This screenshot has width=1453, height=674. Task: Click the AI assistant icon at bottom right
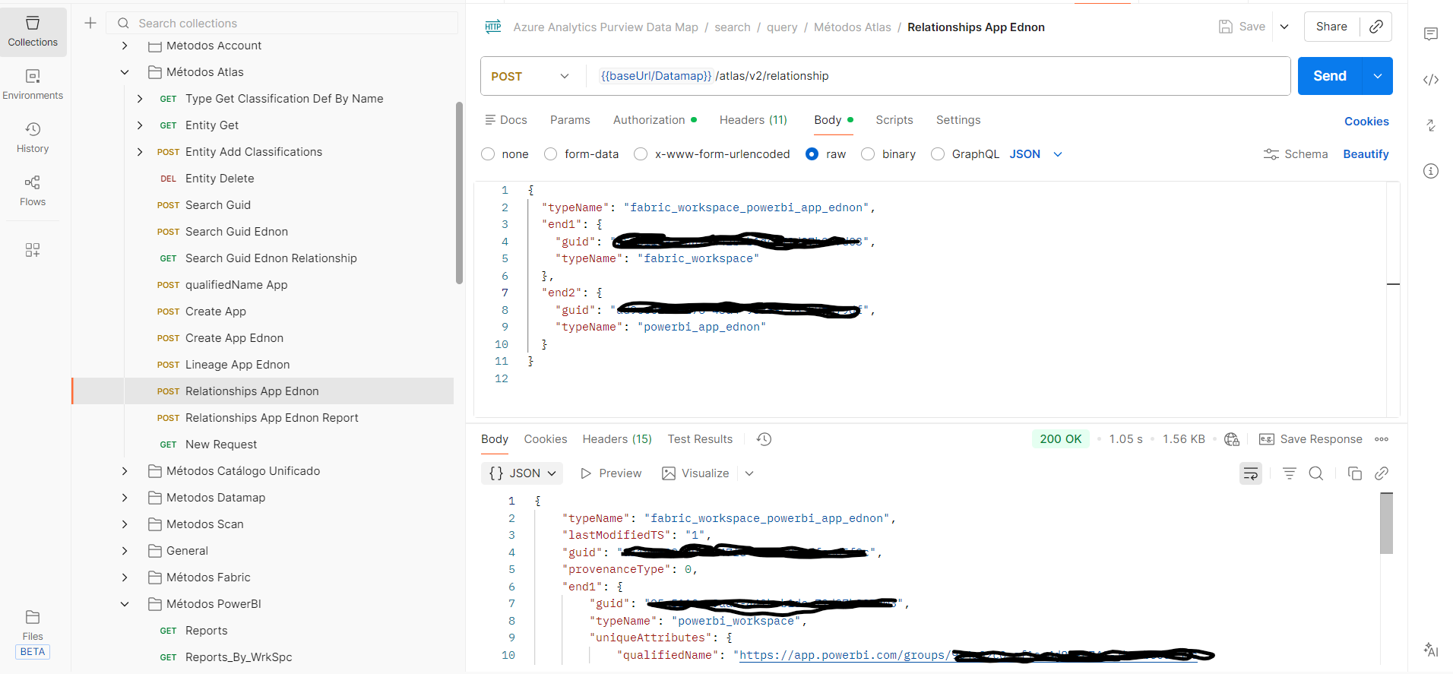pos(1431,650)
